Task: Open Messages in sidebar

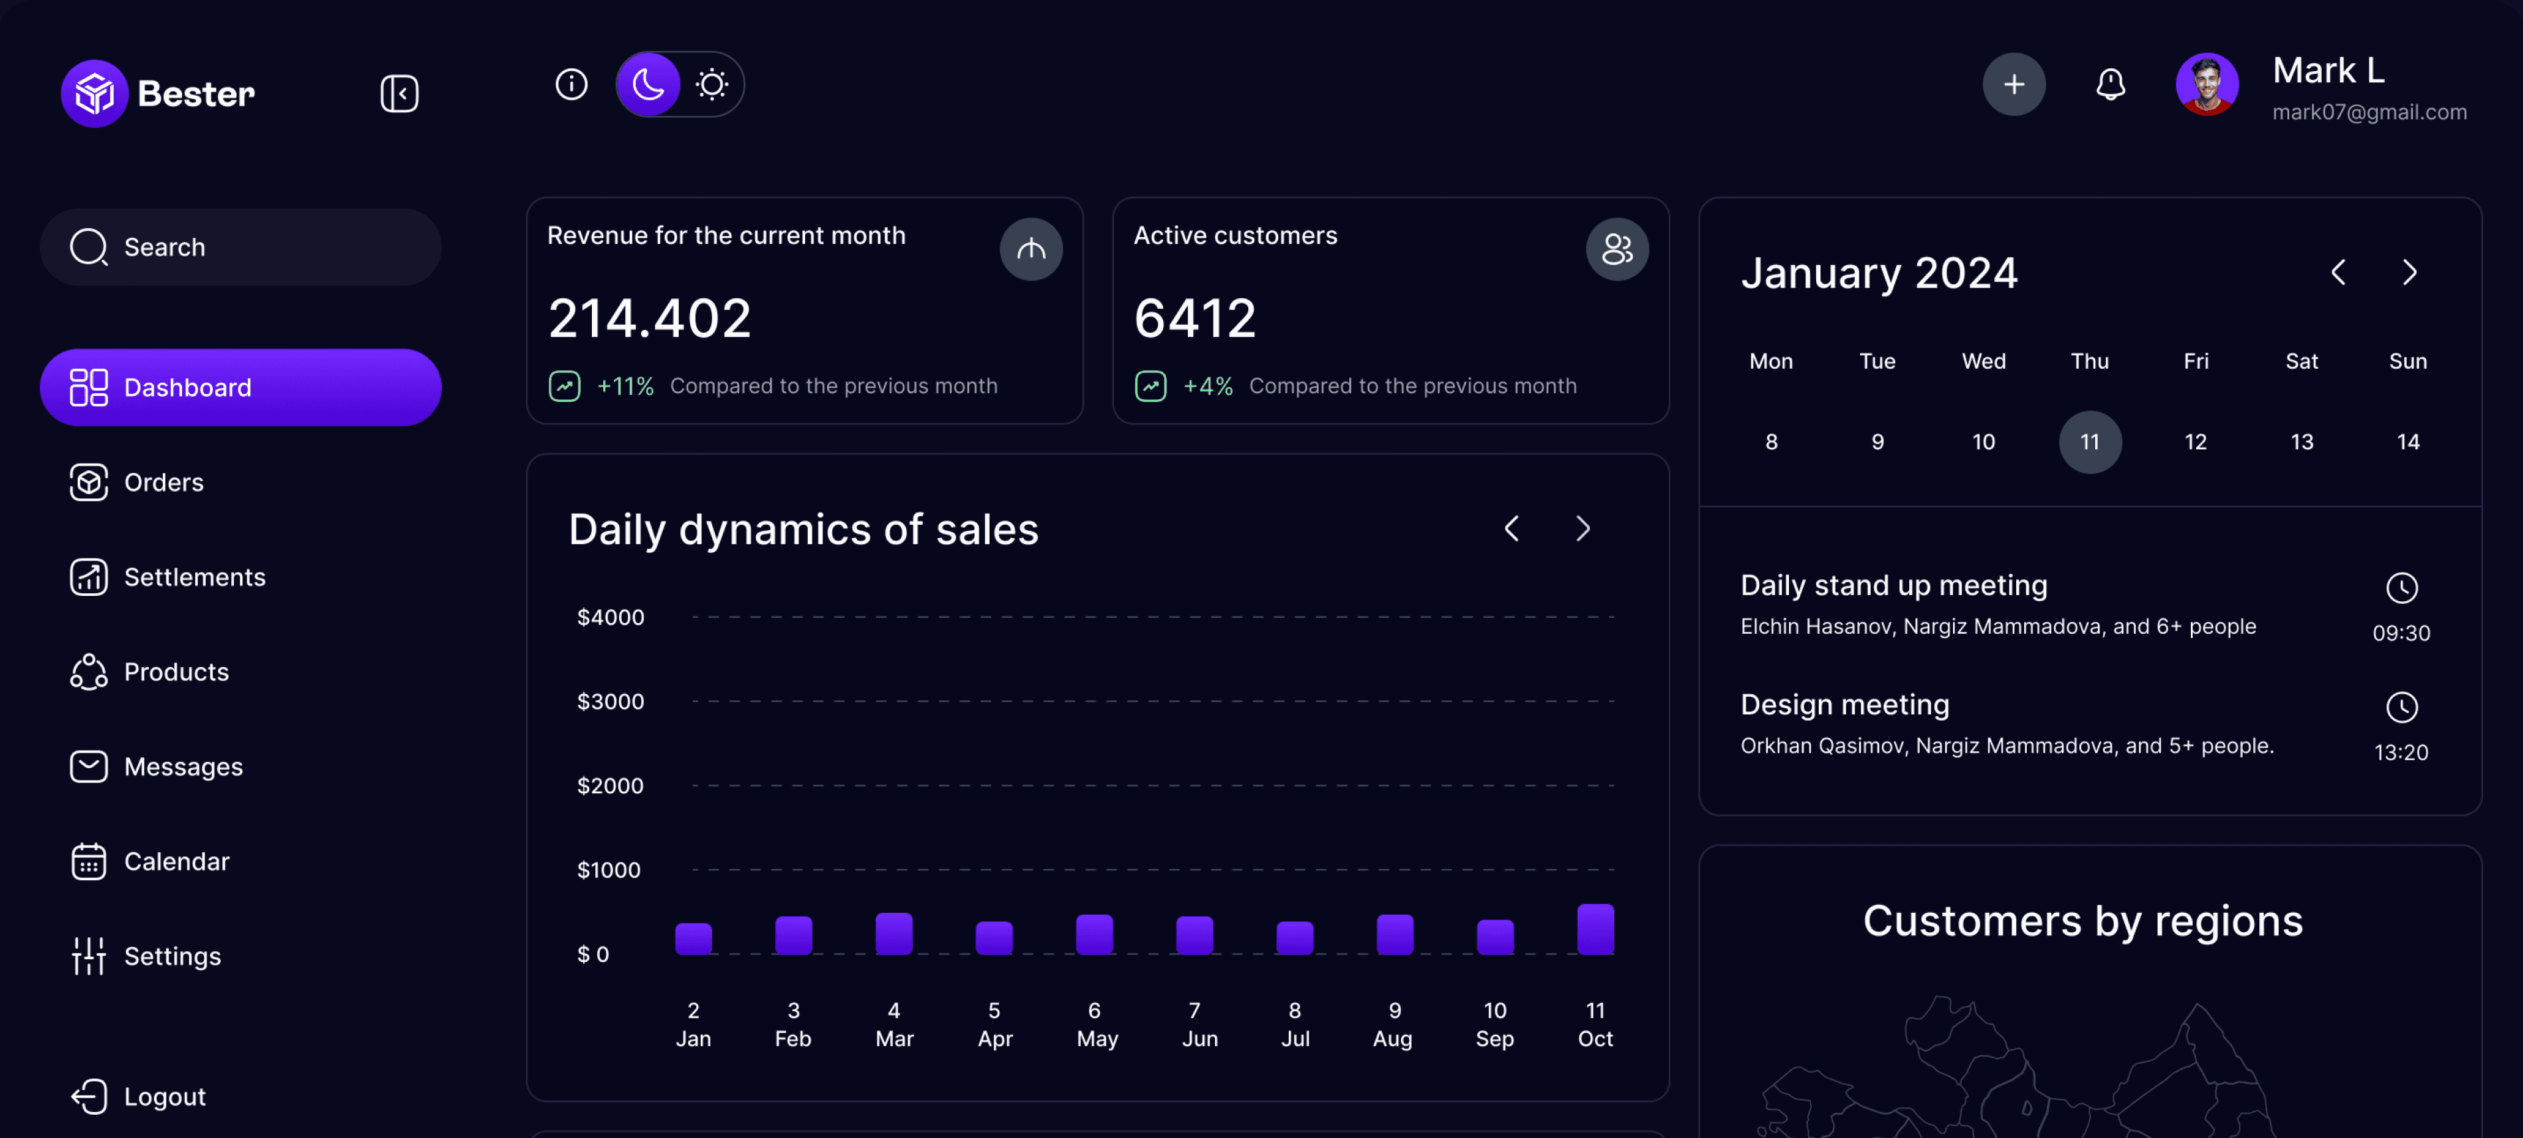Action: point(240,767)
